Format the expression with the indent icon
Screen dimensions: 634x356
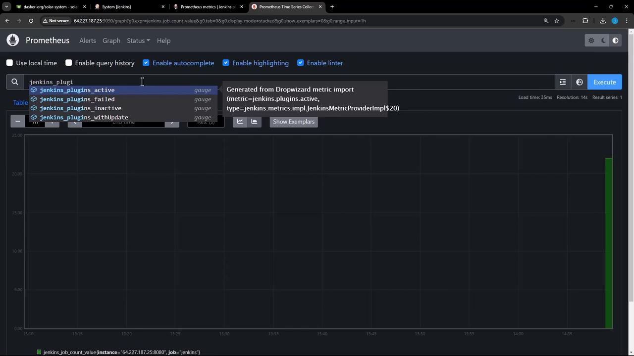pyautogui.click(x=563, y=82)
